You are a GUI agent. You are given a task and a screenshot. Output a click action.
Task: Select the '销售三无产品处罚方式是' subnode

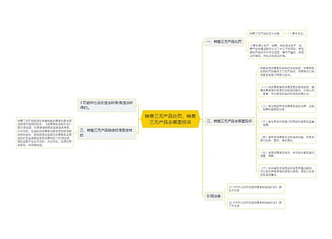point(266,33)
